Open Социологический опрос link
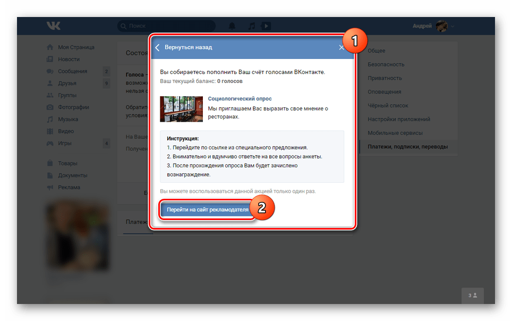512x321 pixels. (240, 99)
